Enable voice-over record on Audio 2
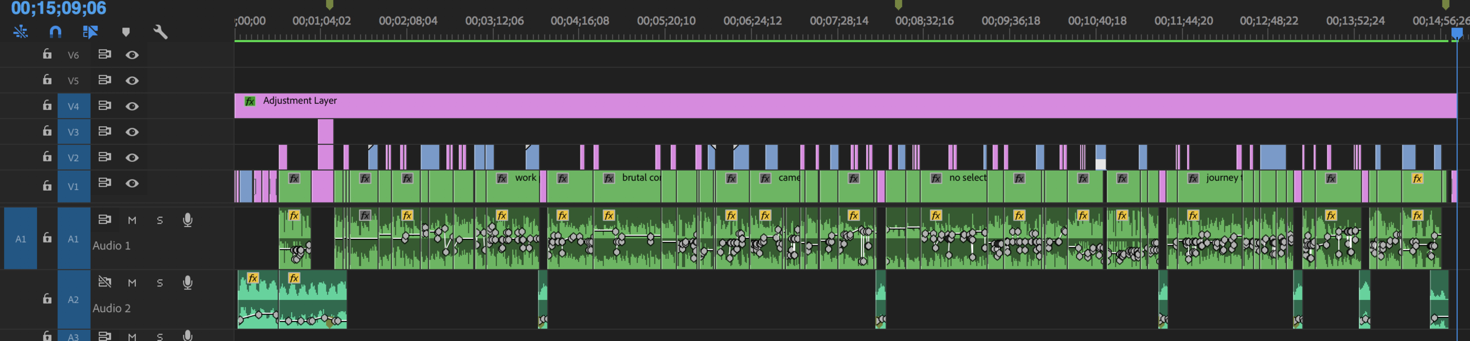 [x=188, y=283]
